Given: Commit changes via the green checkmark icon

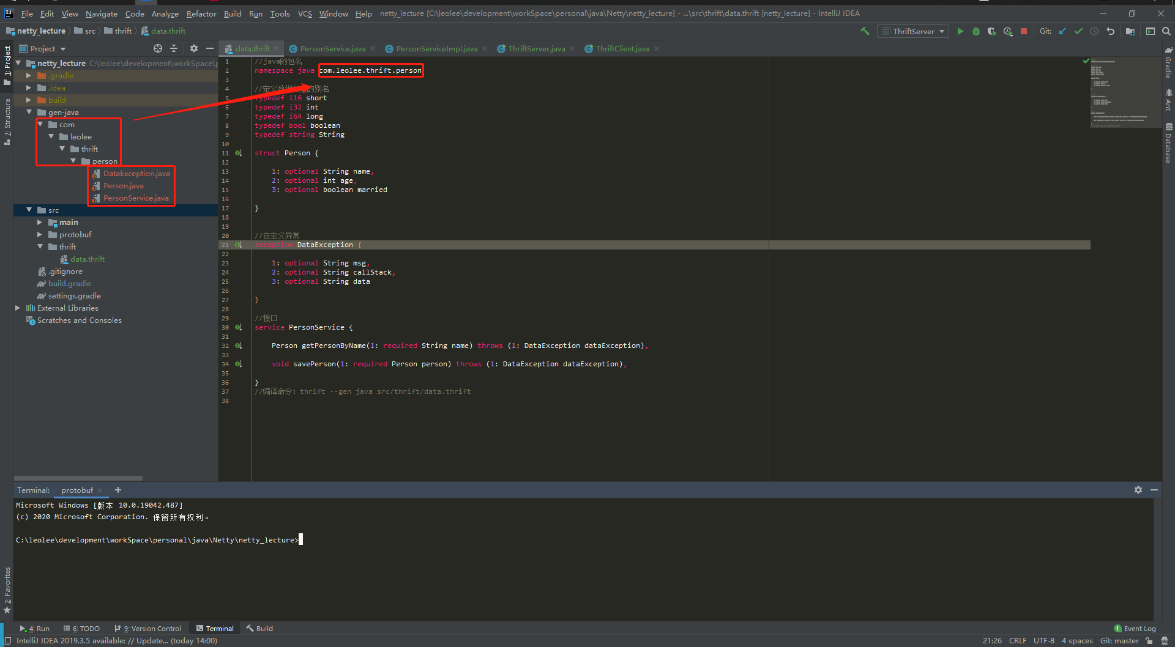Looking at the screenshot, I should pyautogui.click(x=1078, y=31).
